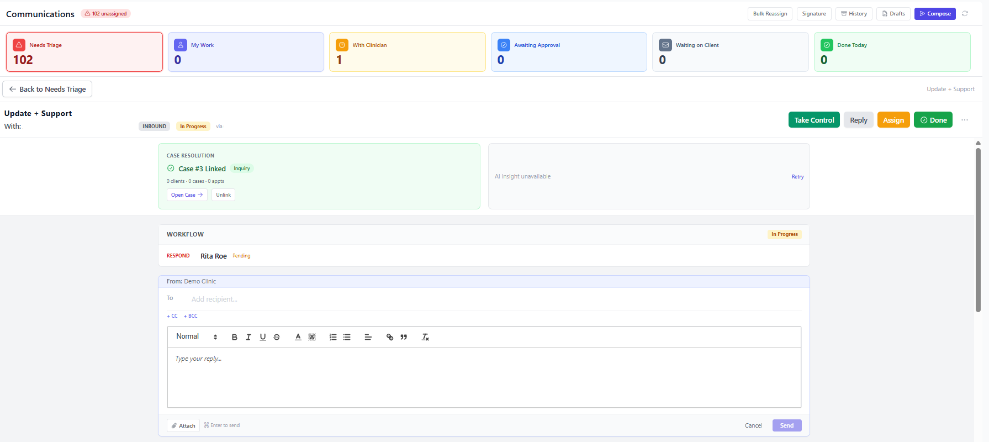Image resolution: width=989 pixels, height=442 pixels.
Task: Pick a text color for the reply
Action: tap(298, 337)
